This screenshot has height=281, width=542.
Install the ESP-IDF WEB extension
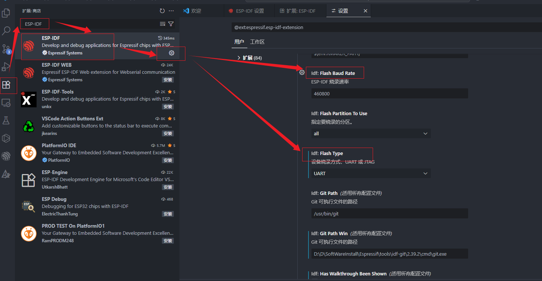pyautogui.click(x=168, y=80)
